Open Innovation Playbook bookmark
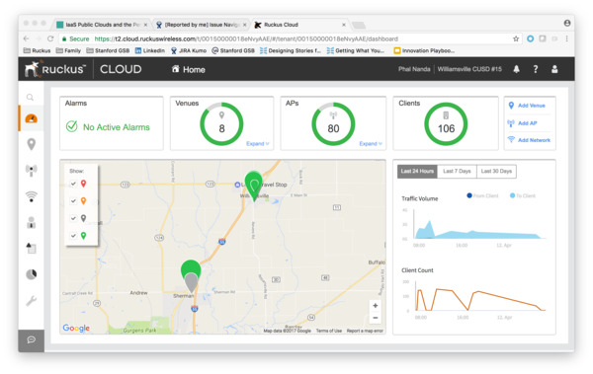 click(x=424, y=50)
